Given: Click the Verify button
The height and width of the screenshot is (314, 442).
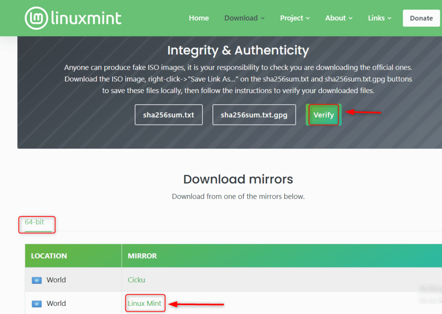Looking at the screenshot, I should [x=323, y=115].
